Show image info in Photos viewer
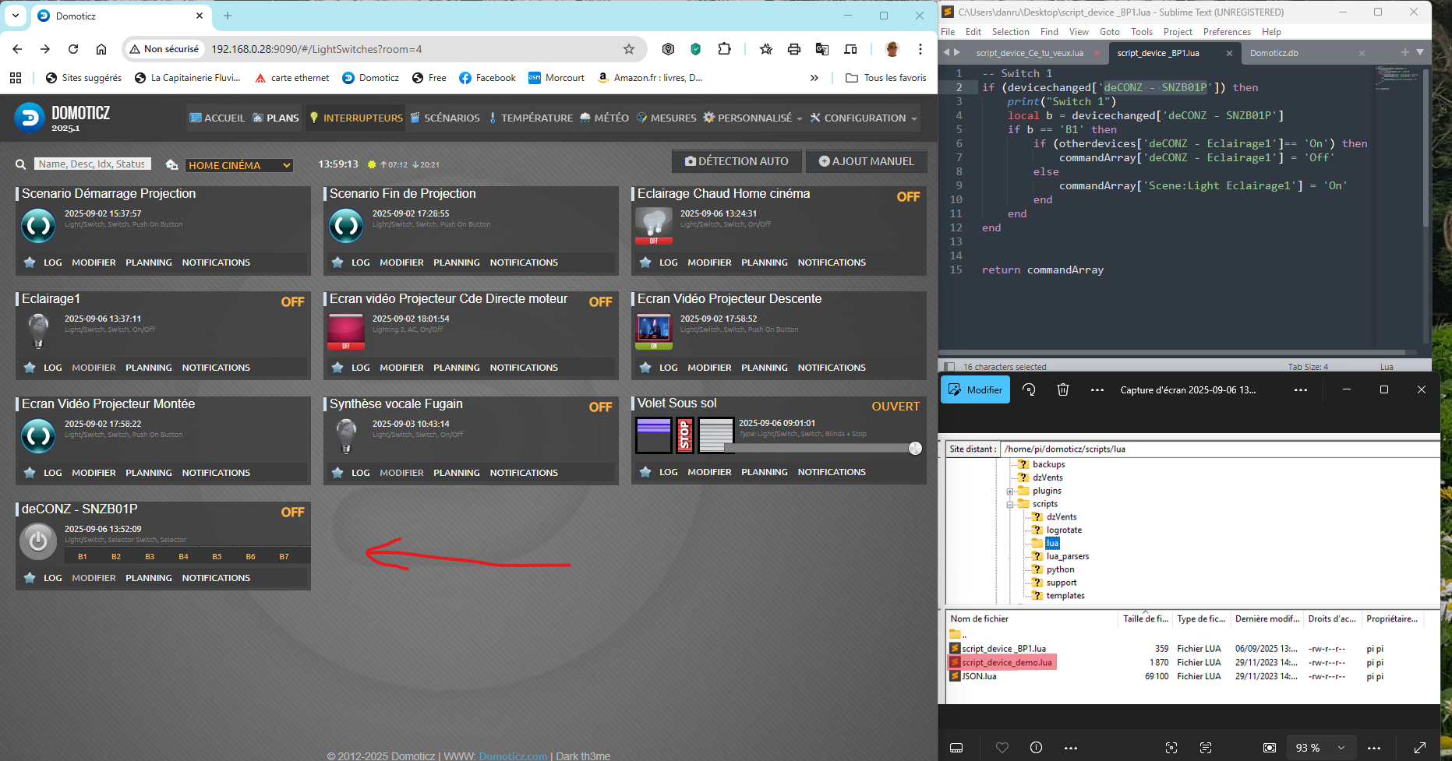Screen dimensions: 1452x761 [1036, 748]
